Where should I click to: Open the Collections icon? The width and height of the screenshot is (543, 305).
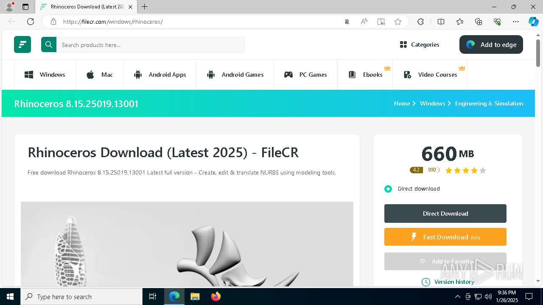(x=479, y=22)
